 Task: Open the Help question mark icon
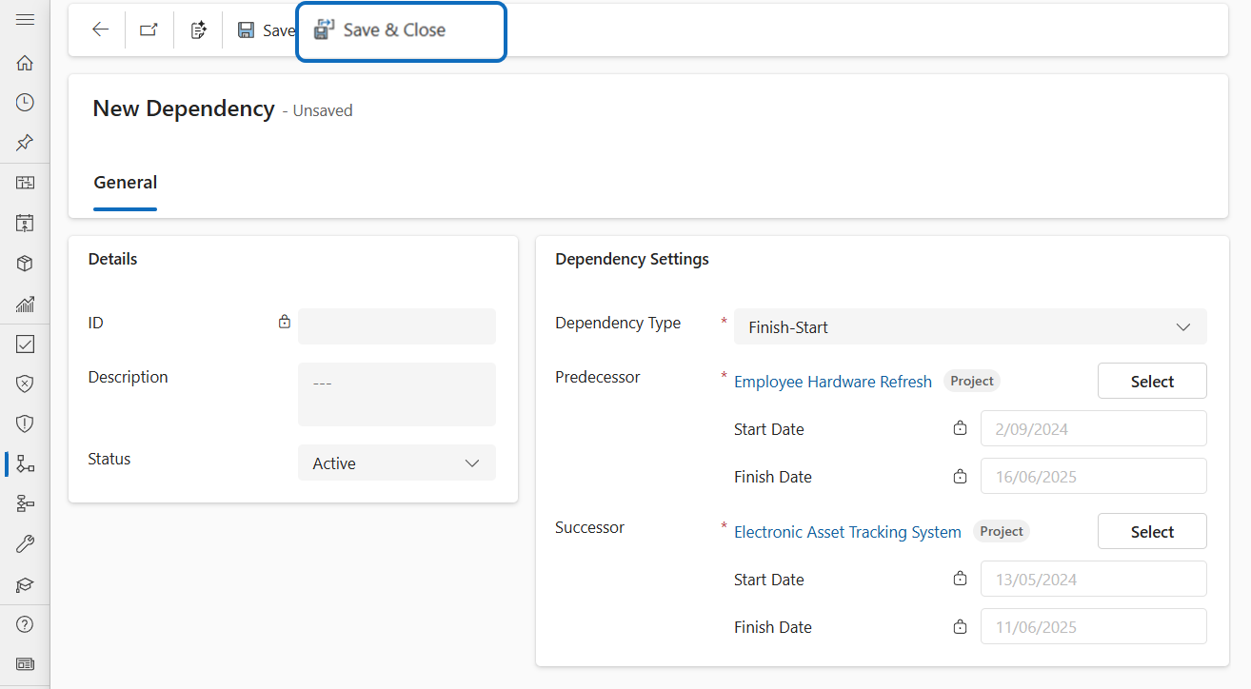[25, 624]
